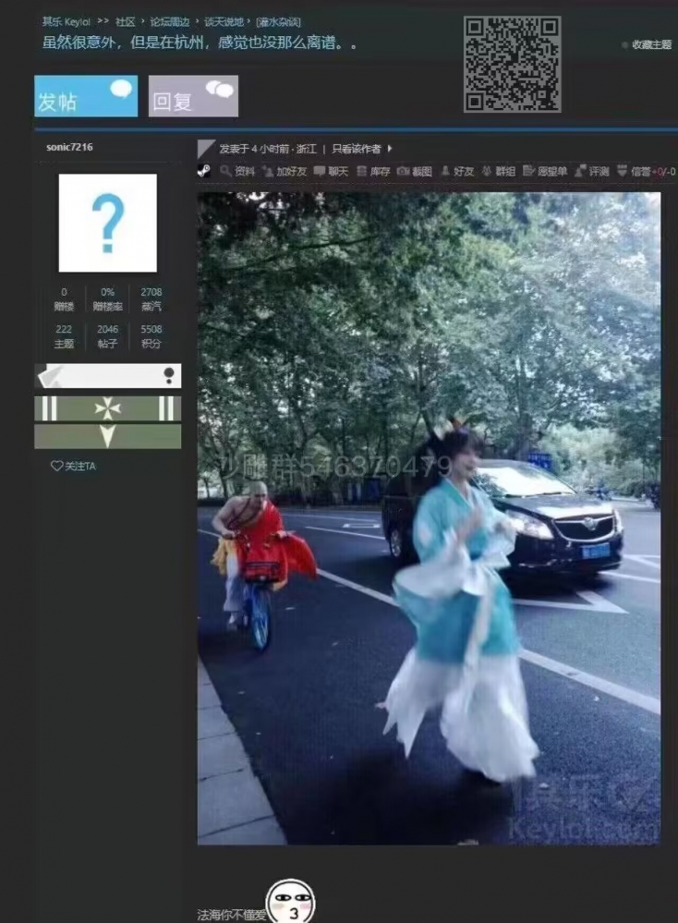
Task: Open the 群组 groups icon
Action: click(486, 171)
